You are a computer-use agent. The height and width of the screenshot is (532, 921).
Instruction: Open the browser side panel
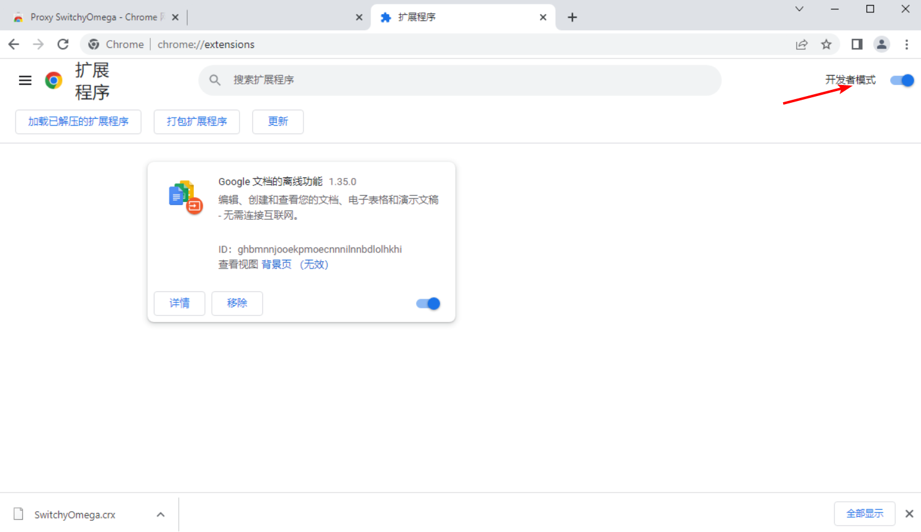point(857,44)
